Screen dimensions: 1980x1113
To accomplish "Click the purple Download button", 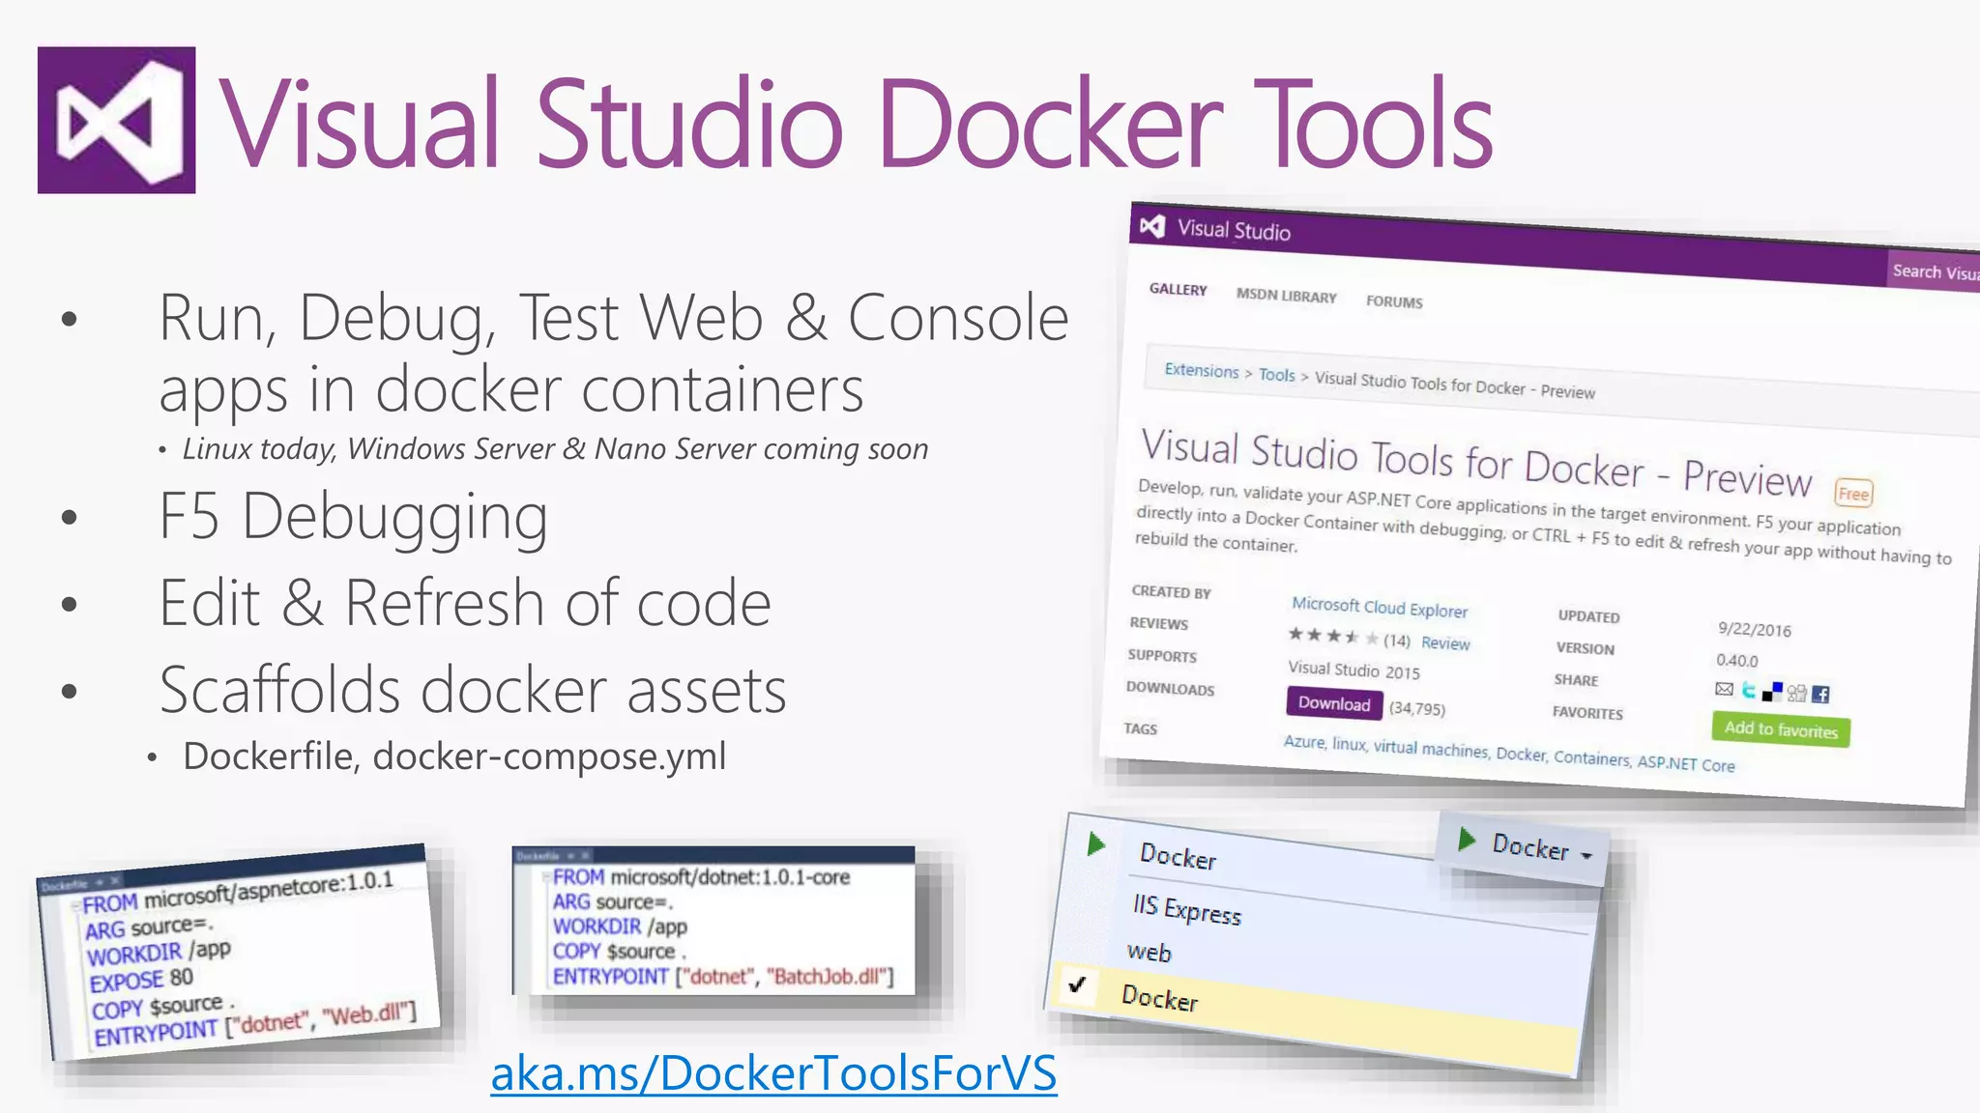I will (x=1334, y=703).
